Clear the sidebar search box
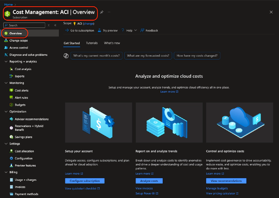This screenshot has width=279, height=198. pos(49,25)
